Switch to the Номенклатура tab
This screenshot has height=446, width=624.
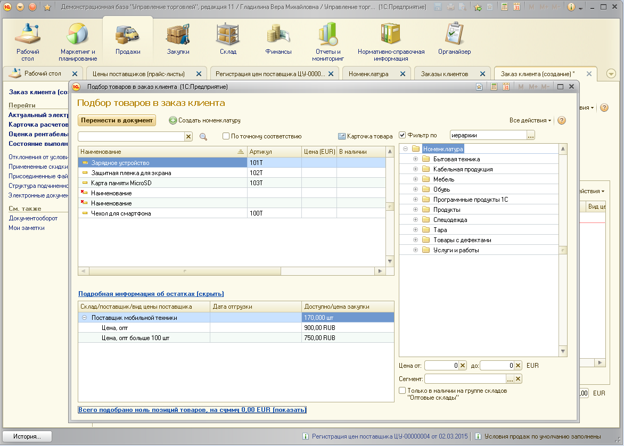368,73
